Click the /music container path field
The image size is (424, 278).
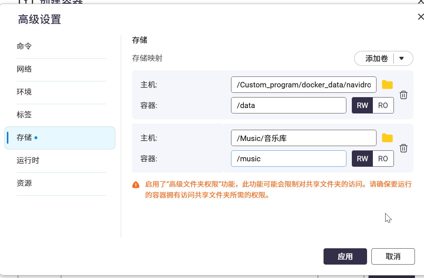coord(288,159)
